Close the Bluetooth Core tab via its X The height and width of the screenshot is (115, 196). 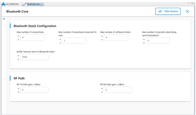pyautogui.click(x=42, y=4)
